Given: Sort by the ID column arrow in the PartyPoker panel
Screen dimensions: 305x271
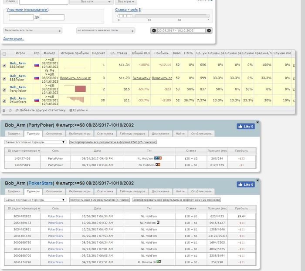Looking at the screenshot, I should pos(39,151).
